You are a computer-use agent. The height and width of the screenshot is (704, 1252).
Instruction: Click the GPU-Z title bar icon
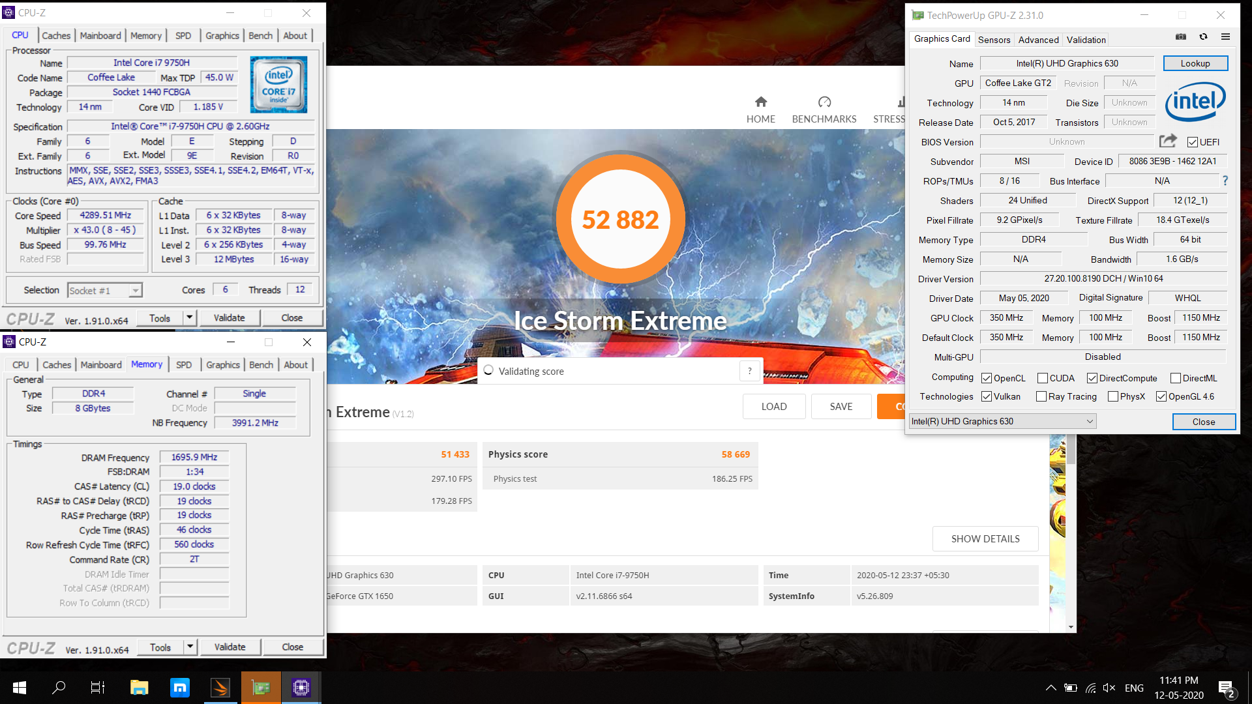(x=917, y=15)
